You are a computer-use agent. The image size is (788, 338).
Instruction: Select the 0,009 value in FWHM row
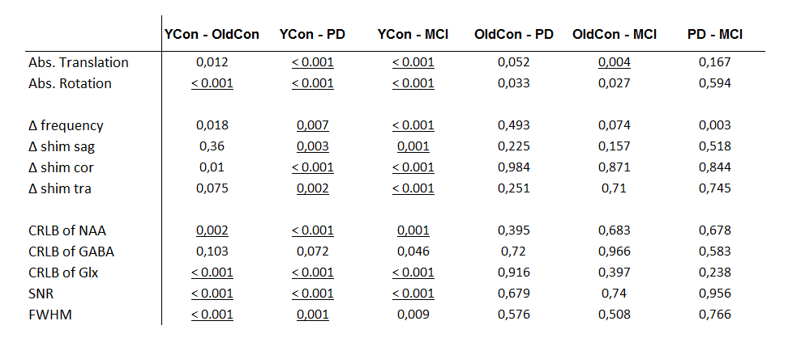413,315
